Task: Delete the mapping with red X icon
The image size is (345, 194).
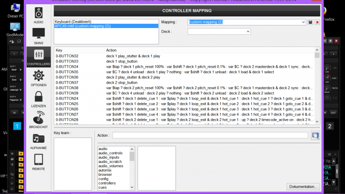Action: tap(317, 22)
